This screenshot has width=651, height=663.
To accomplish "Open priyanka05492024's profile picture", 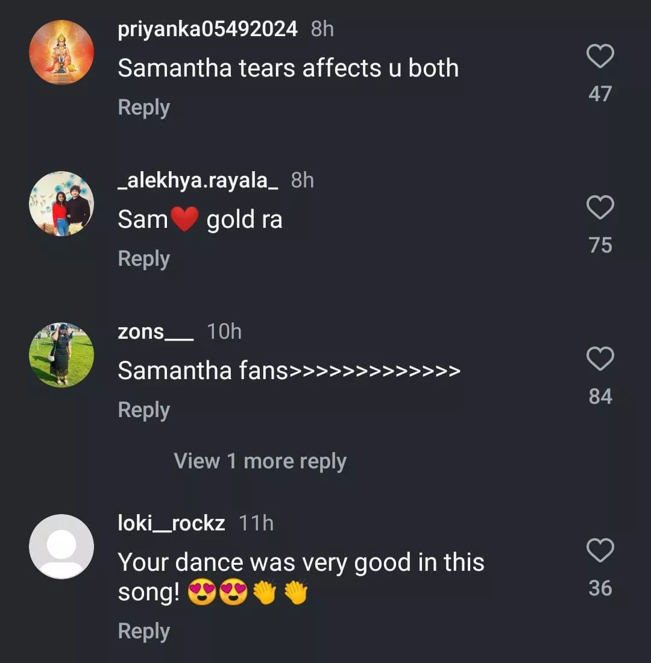I will click(61, 52).
